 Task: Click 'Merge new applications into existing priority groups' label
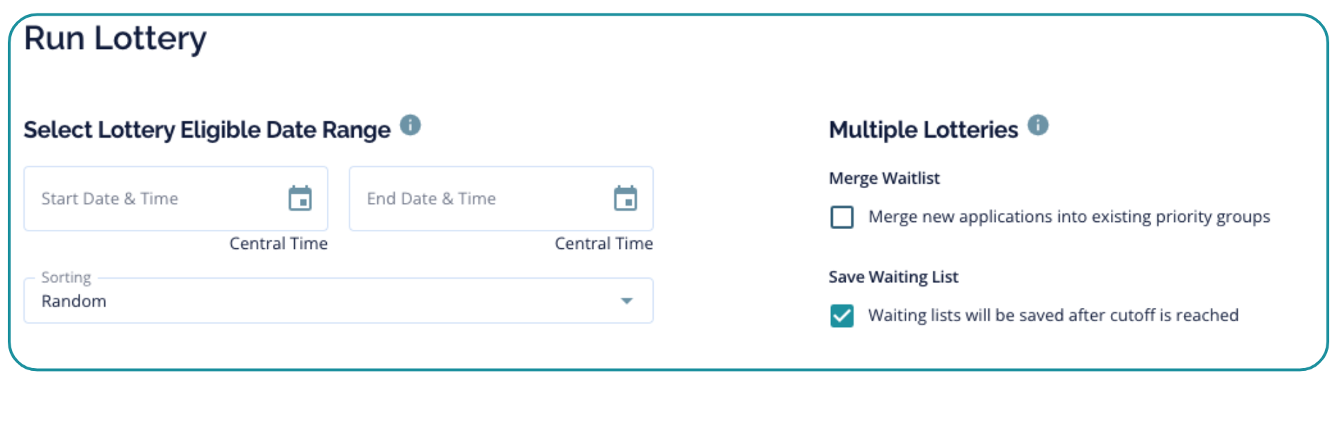1068,217
